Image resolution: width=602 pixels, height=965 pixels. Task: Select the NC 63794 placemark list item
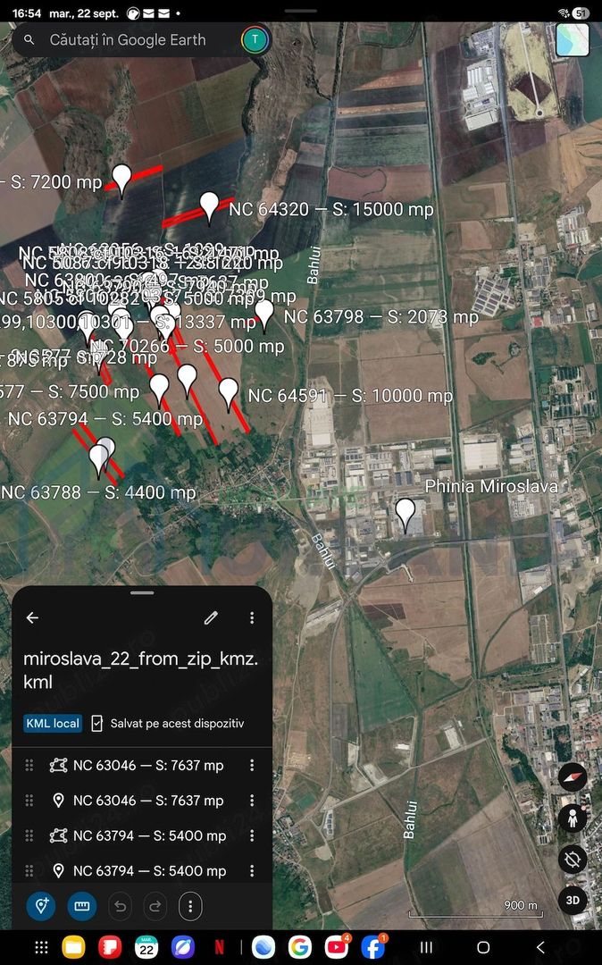point(142,870)
